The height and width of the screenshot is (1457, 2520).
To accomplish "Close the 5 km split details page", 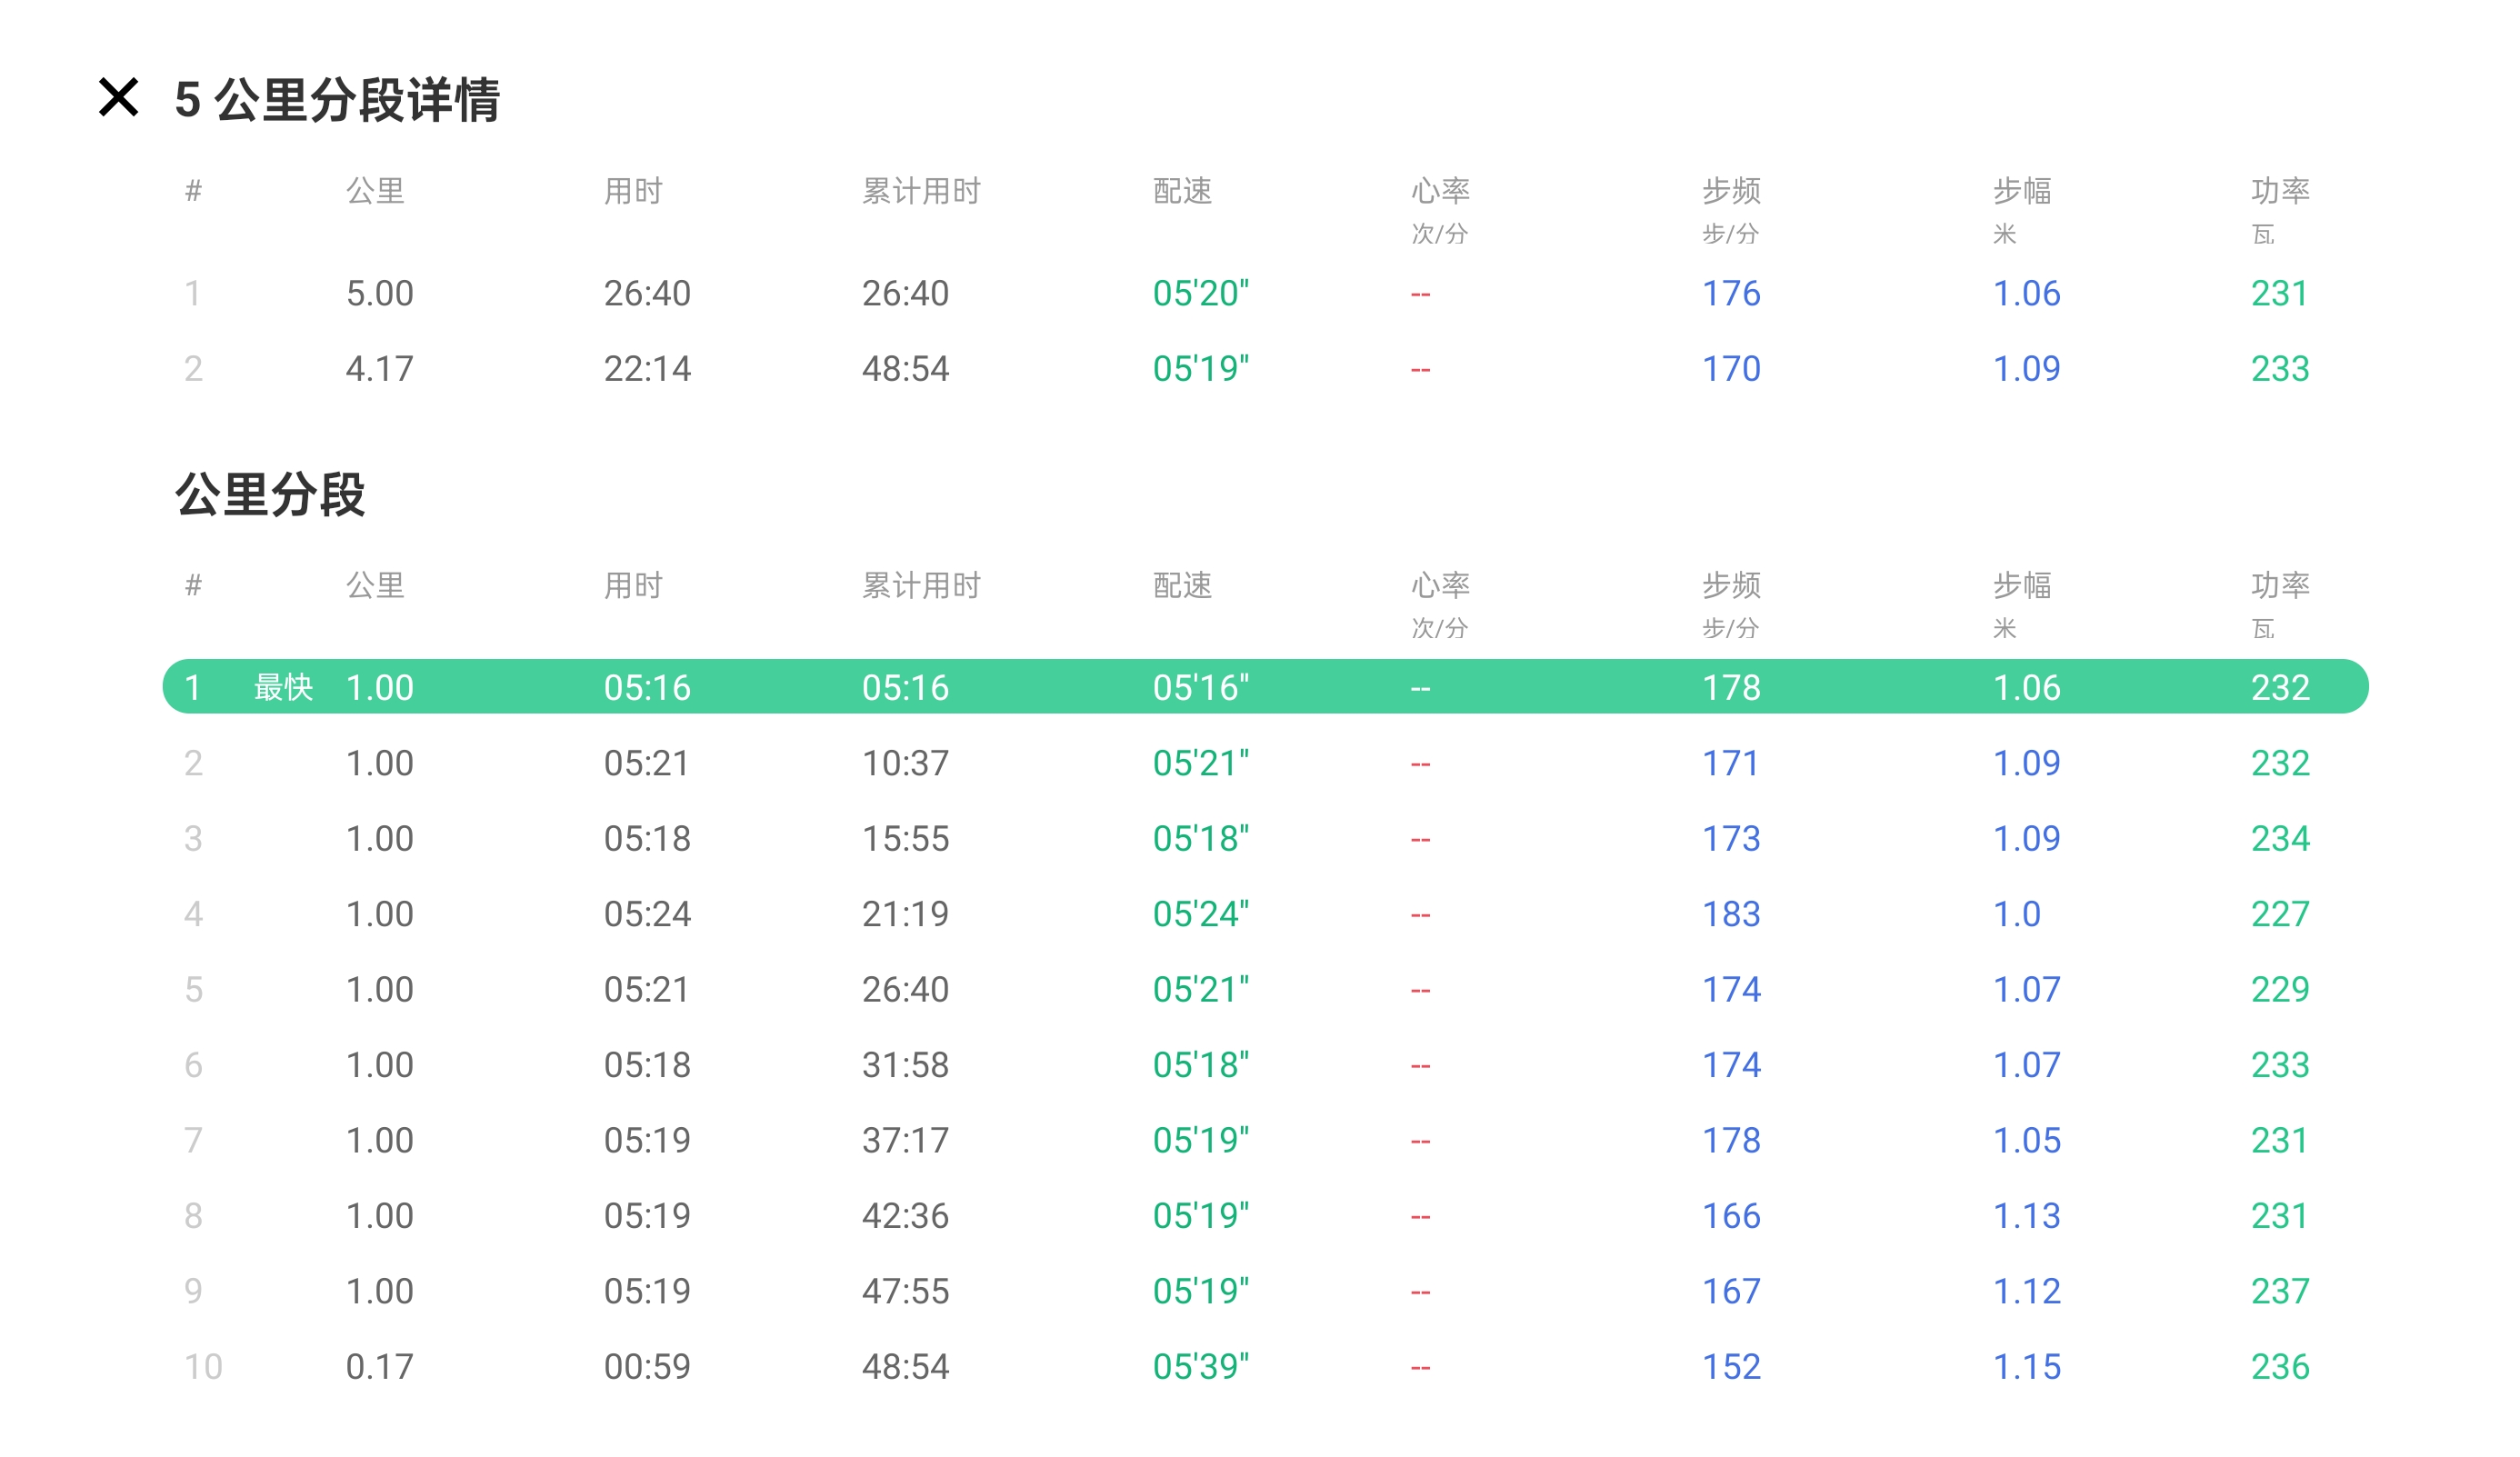I will pyautogui.click(x=118, y=98).
